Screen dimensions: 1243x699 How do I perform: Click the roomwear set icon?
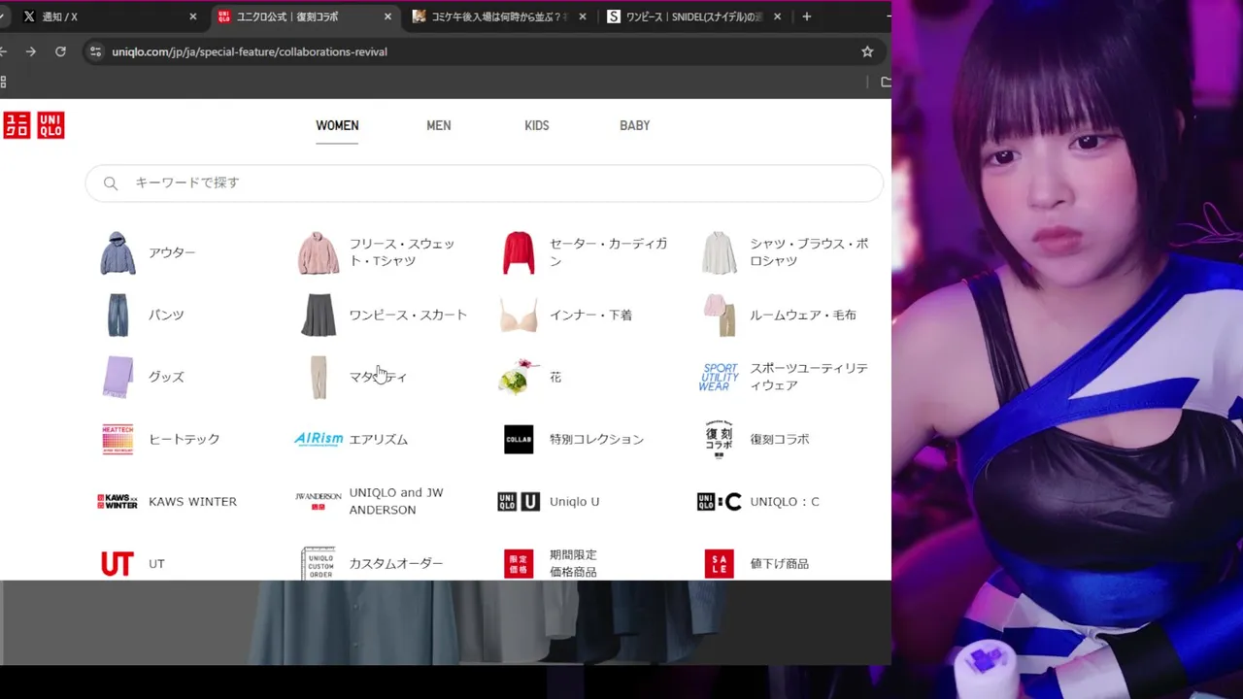tap(720, 315)
